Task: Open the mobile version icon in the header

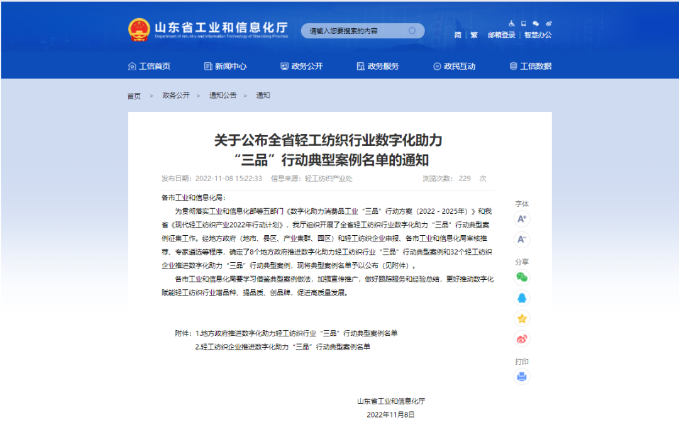Action: (524, 24)
